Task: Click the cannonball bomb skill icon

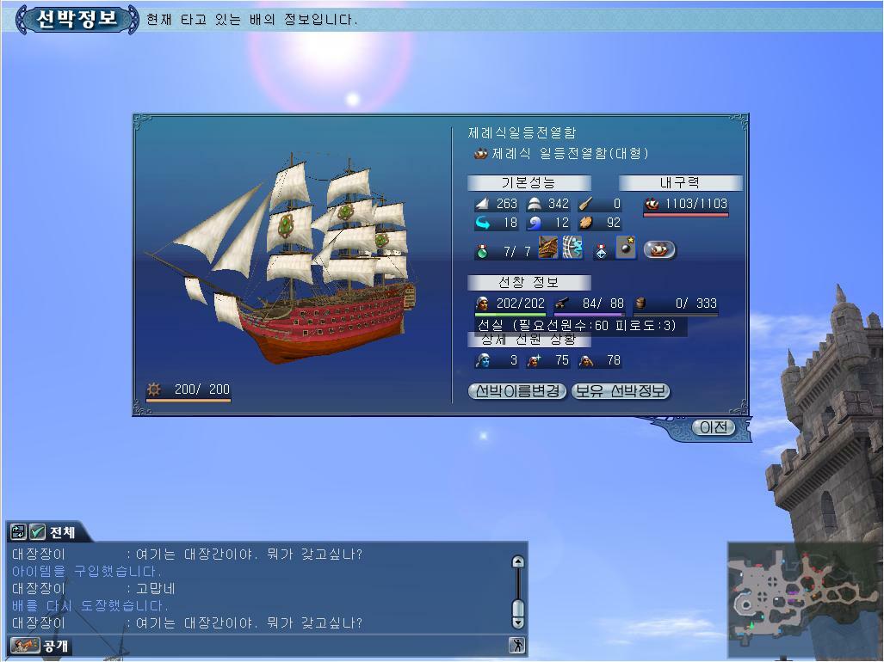Action: 626,249
